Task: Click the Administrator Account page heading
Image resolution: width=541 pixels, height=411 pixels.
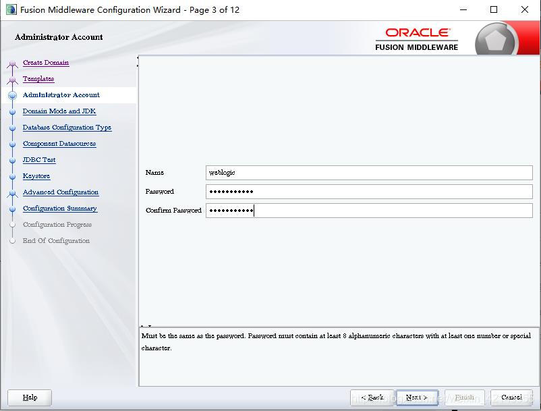Action: tap(59, 37)
